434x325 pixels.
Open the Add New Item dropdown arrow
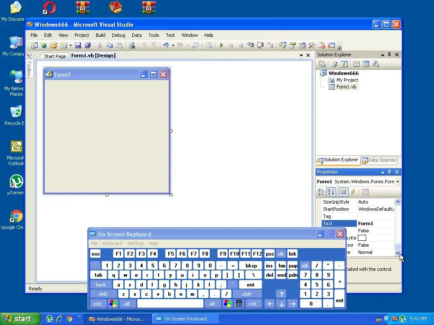[70, 46]
